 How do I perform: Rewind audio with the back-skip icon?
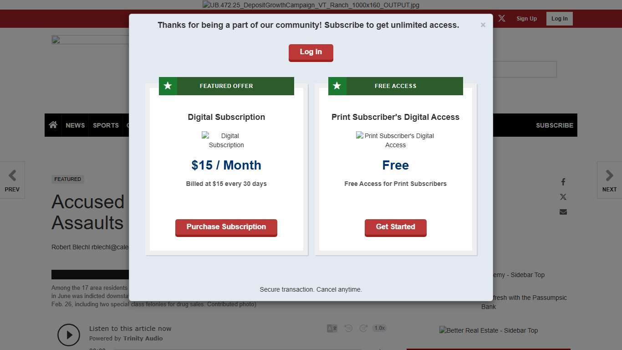(348, 328)
